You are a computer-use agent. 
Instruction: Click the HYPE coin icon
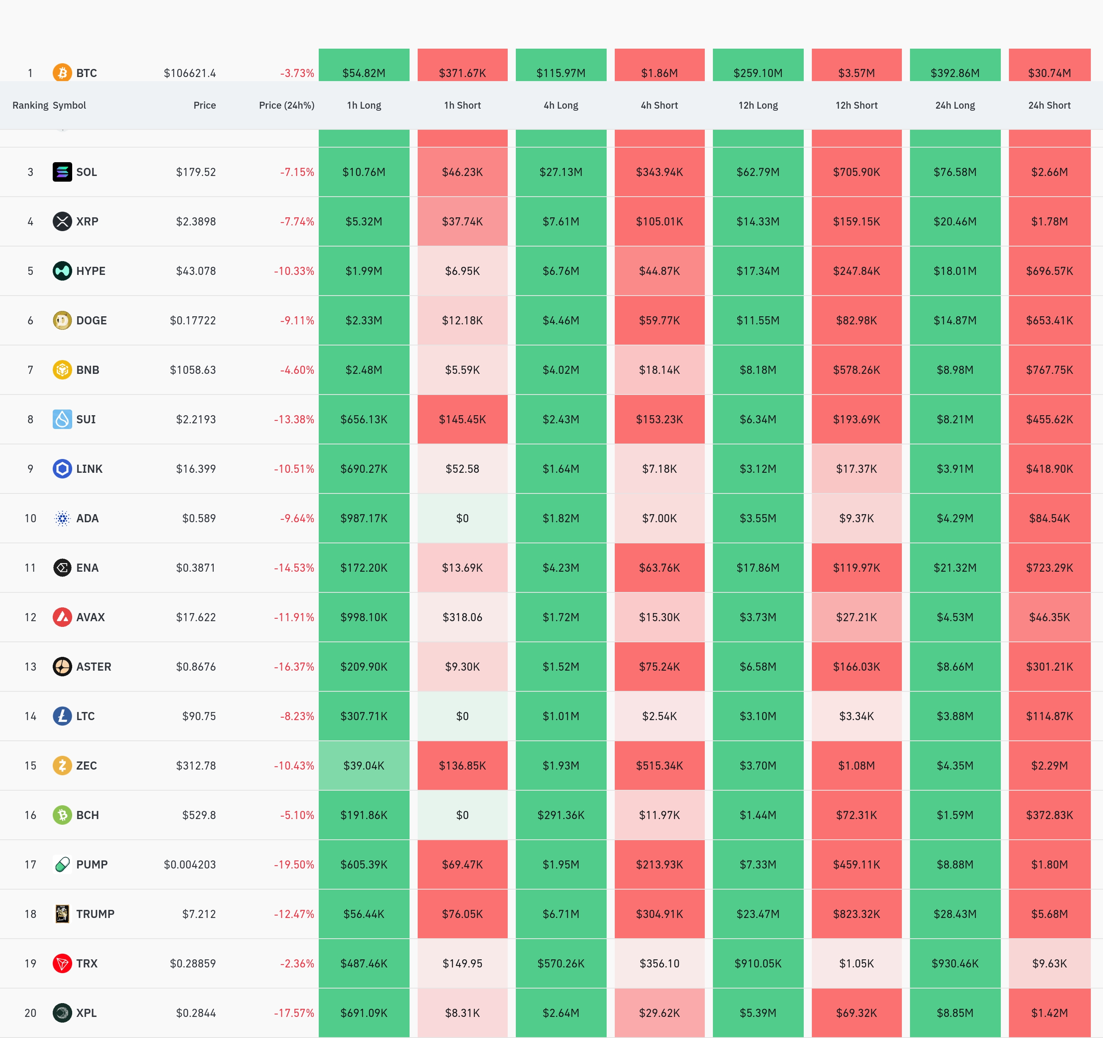click(x=62, y=271)
